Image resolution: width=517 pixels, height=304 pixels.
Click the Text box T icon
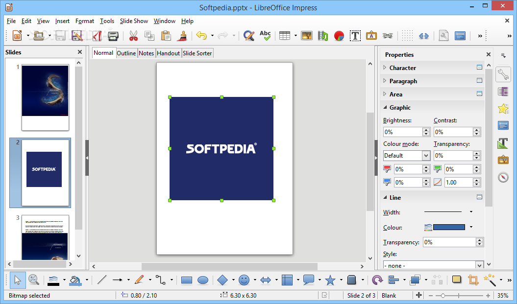tap(355, 36)
